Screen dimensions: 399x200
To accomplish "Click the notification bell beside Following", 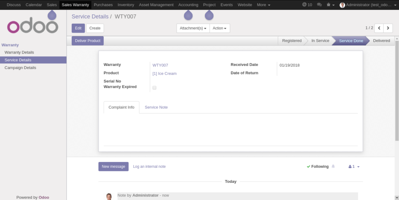I will (333, 166).
